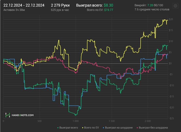Open the graph settings gear icon
181x132 pixels.
[175, 6]
